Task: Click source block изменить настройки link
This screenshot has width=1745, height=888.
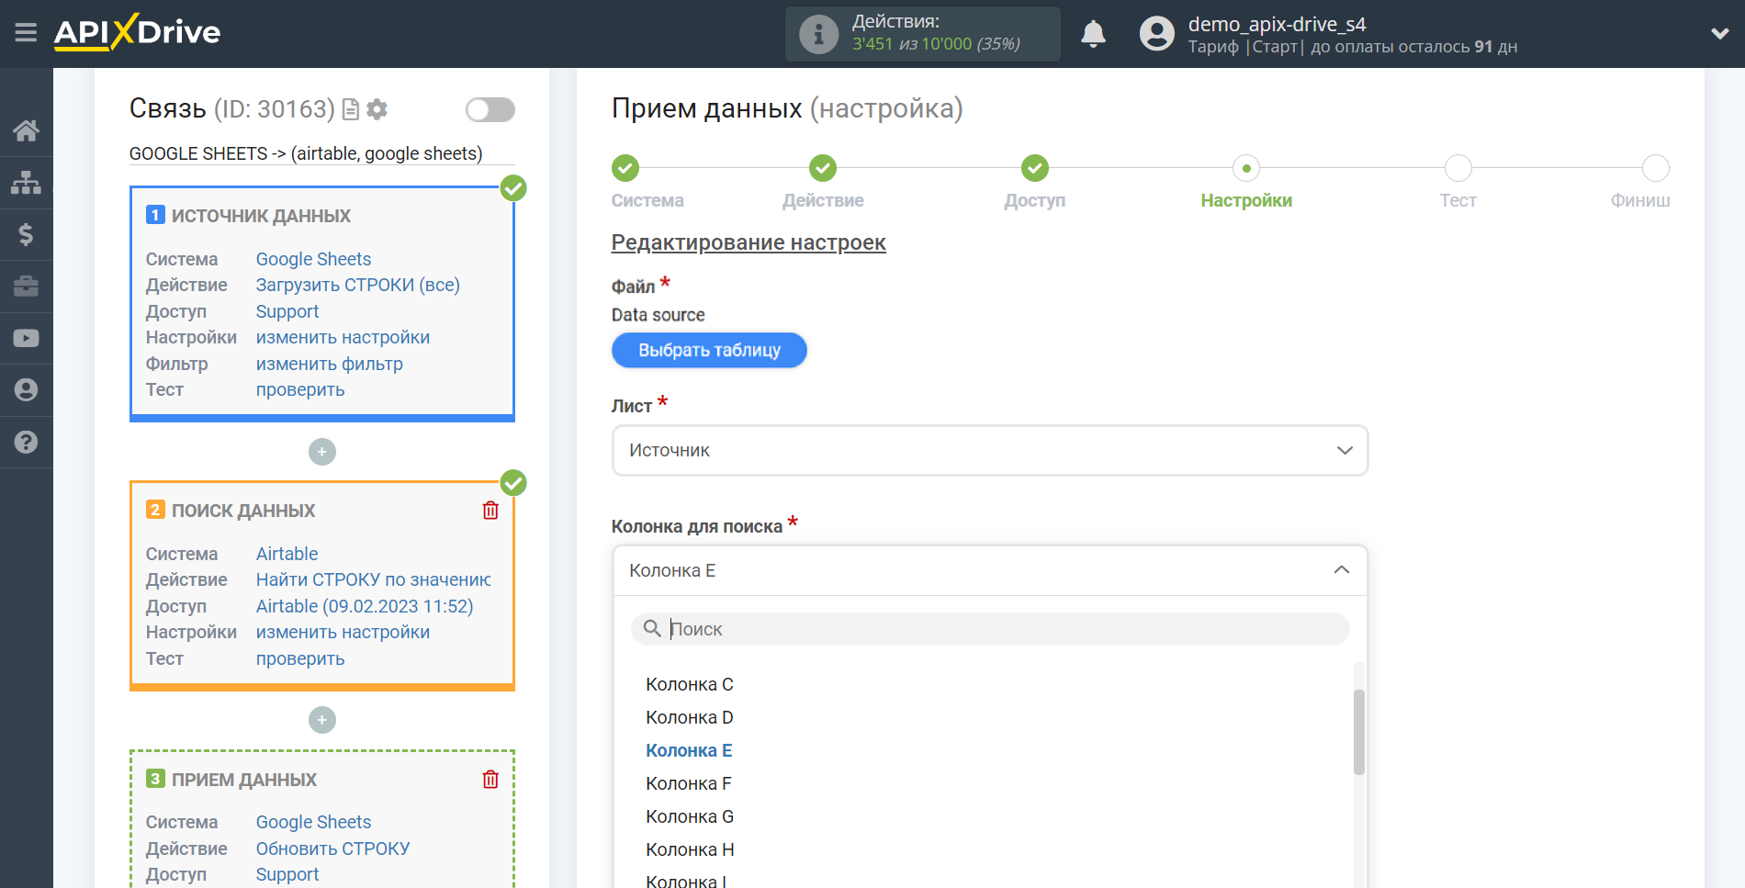Action: (343, 337)
